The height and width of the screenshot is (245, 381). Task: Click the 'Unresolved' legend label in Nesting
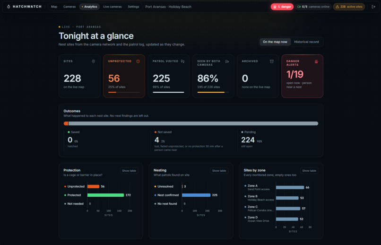[165, 187]
